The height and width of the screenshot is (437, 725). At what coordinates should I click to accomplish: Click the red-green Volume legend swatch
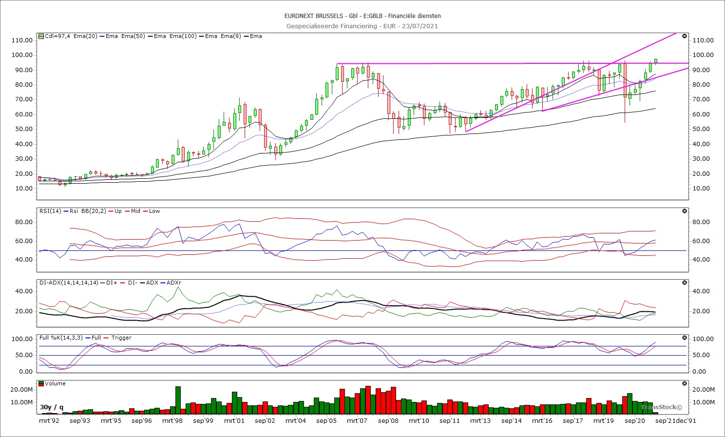(x=41, y=384)
